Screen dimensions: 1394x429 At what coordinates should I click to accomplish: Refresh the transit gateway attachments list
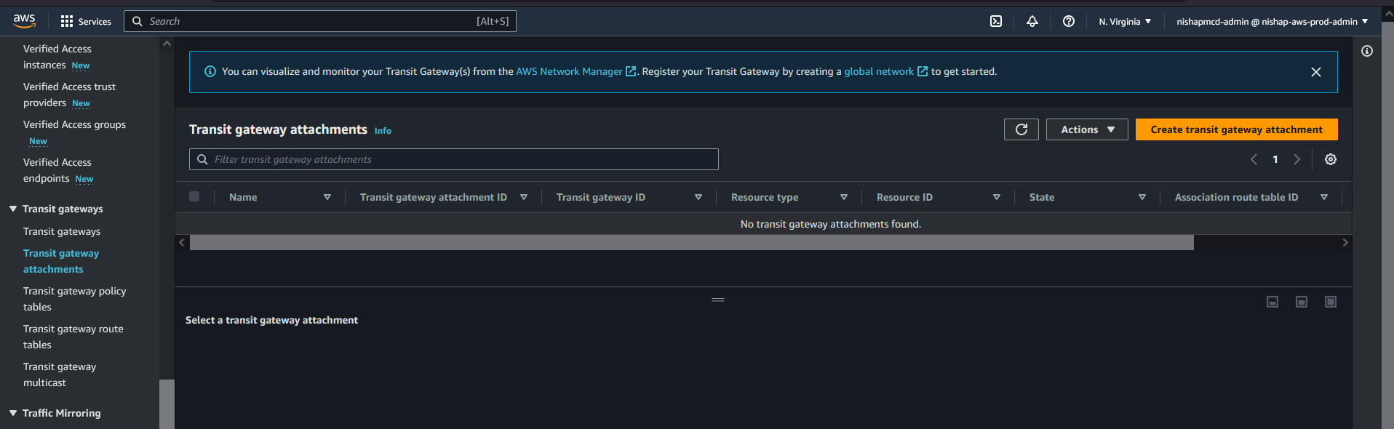pyautogui.click(x=1021, y=129)
